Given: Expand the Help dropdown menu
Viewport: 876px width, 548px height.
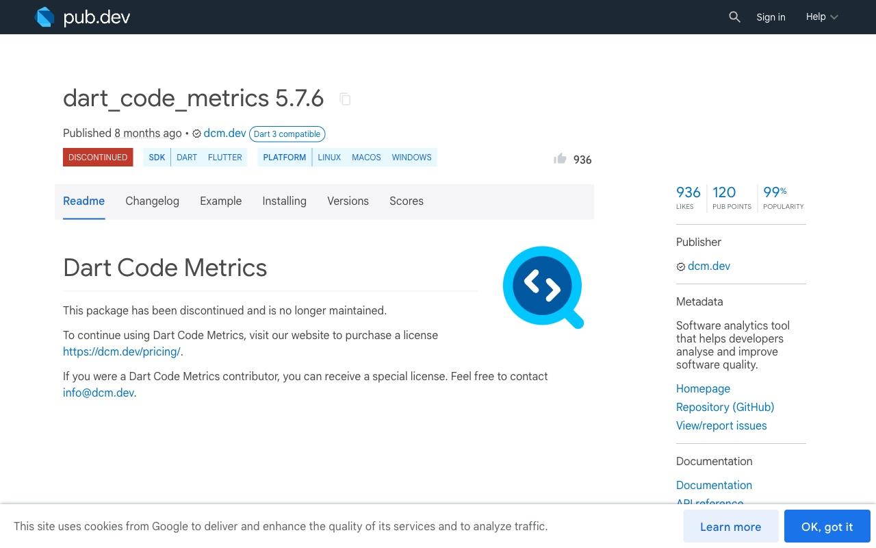Looking at the screenshot, I should [x=821, y=17].
